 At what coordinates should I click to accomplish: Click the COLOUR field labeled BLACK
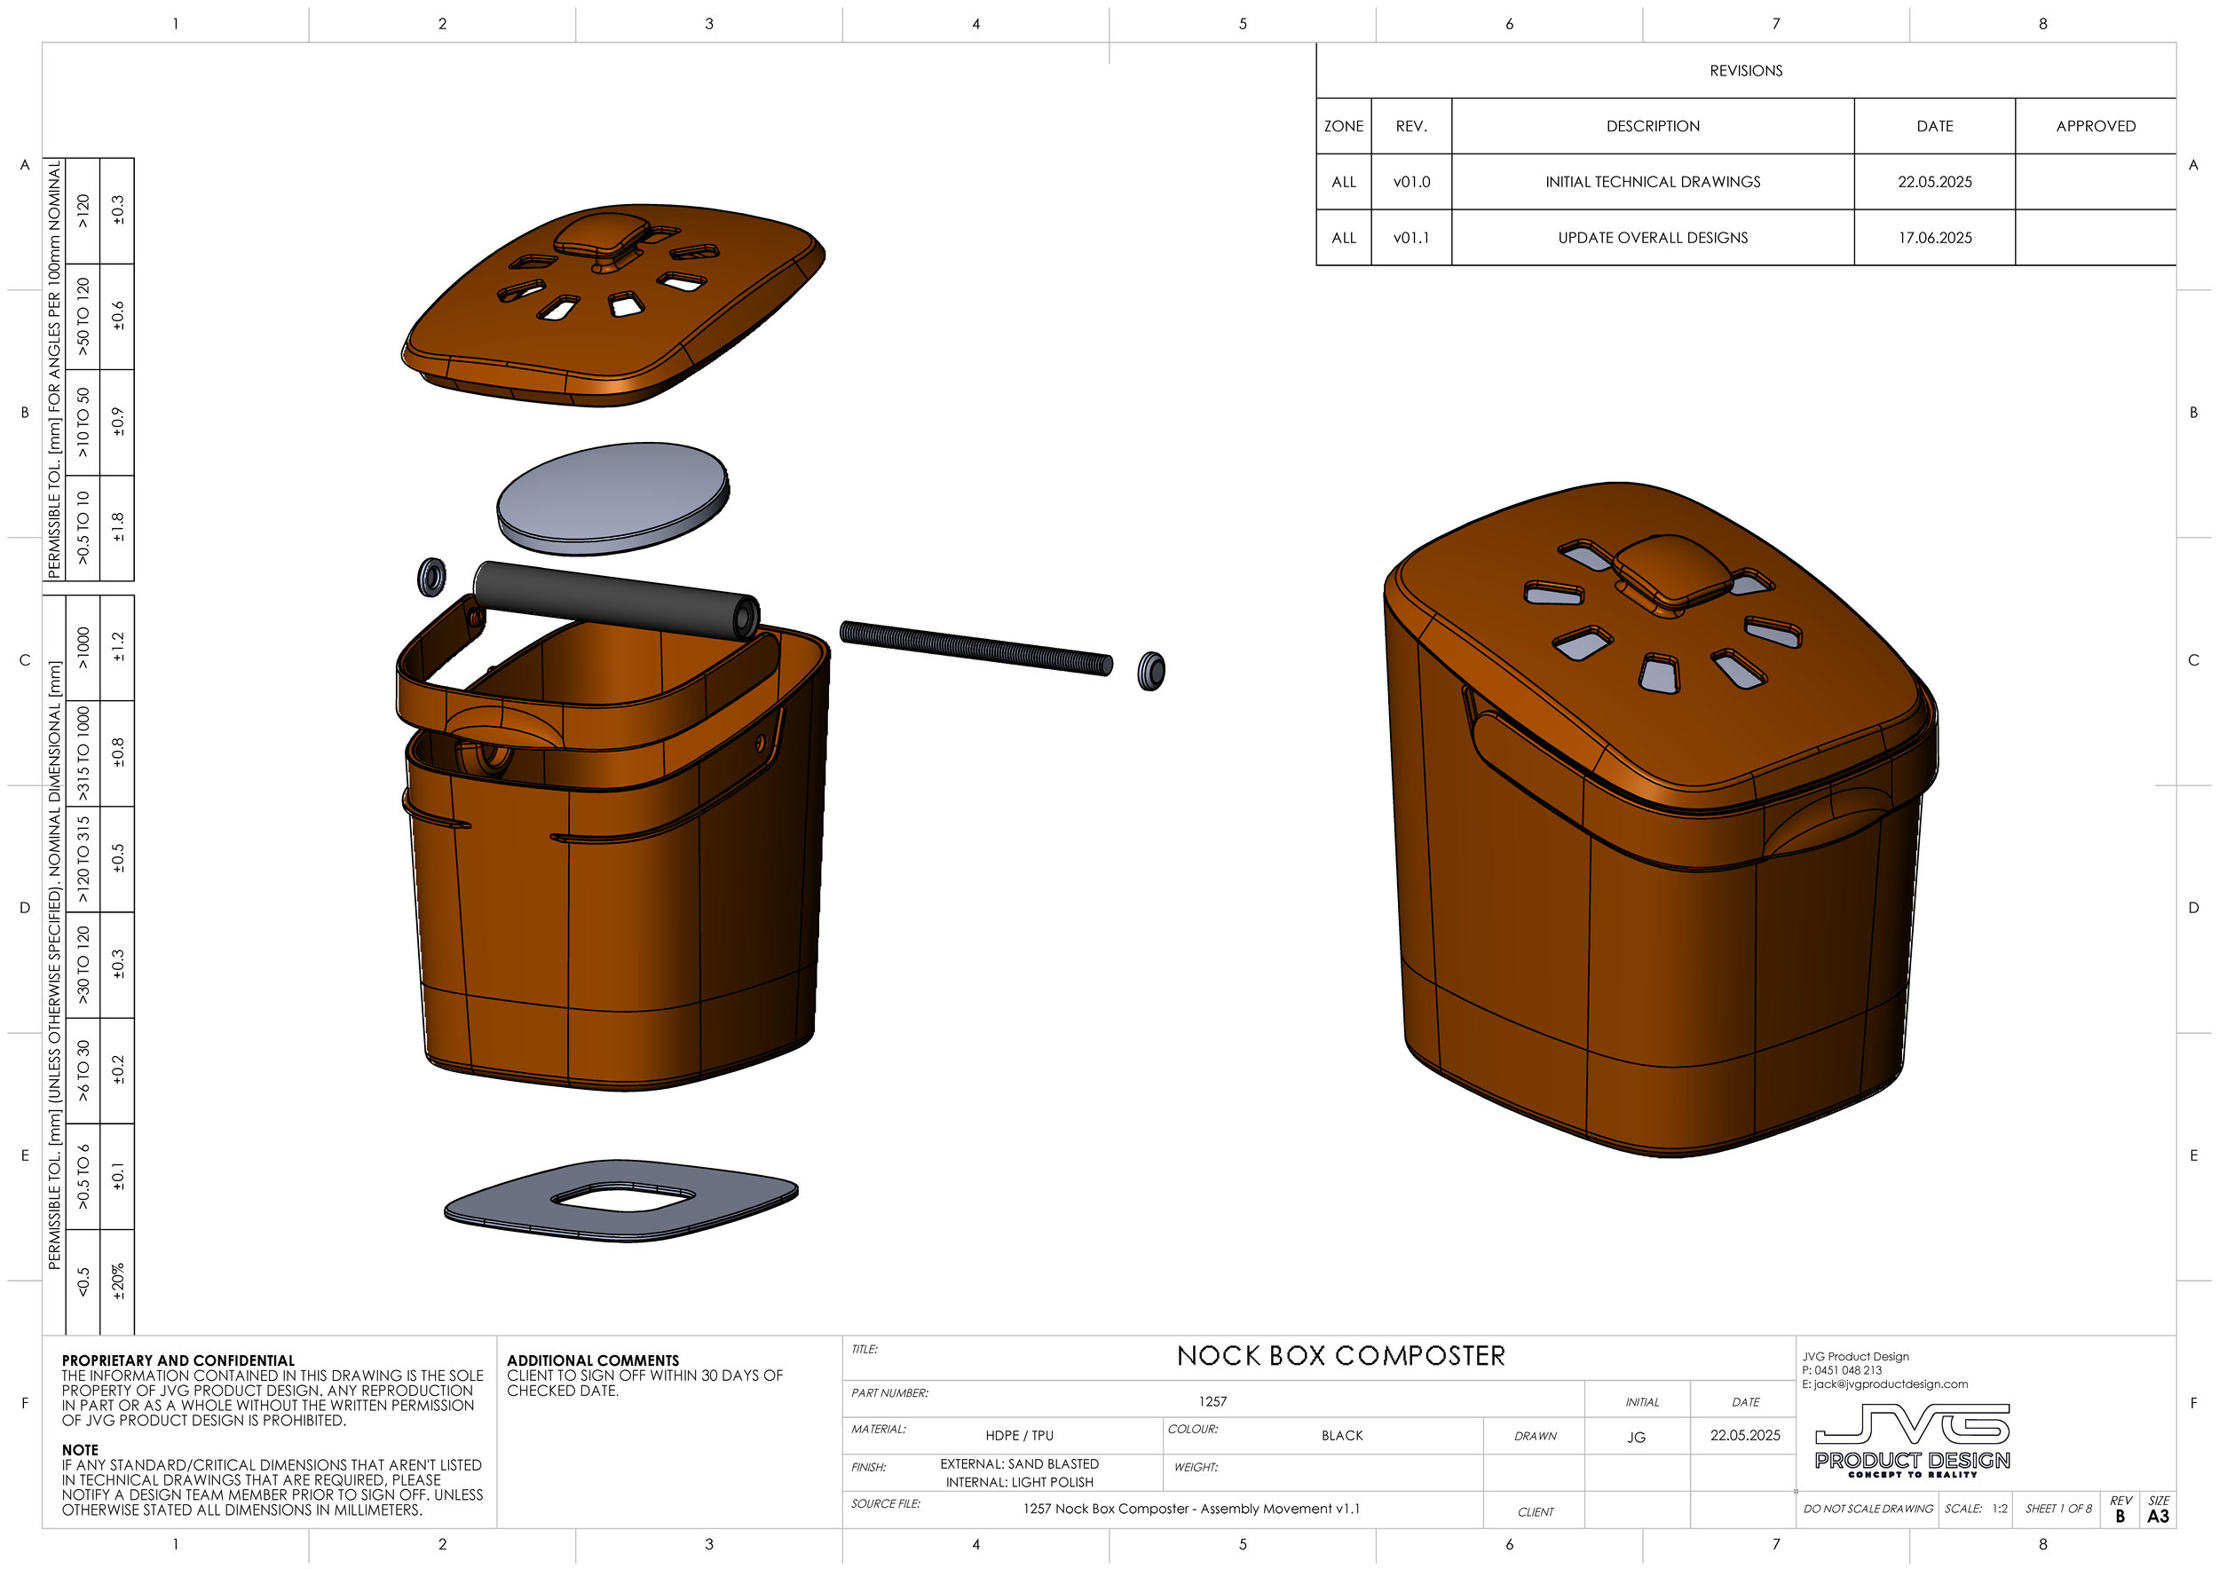[x=1341, y=1436]
